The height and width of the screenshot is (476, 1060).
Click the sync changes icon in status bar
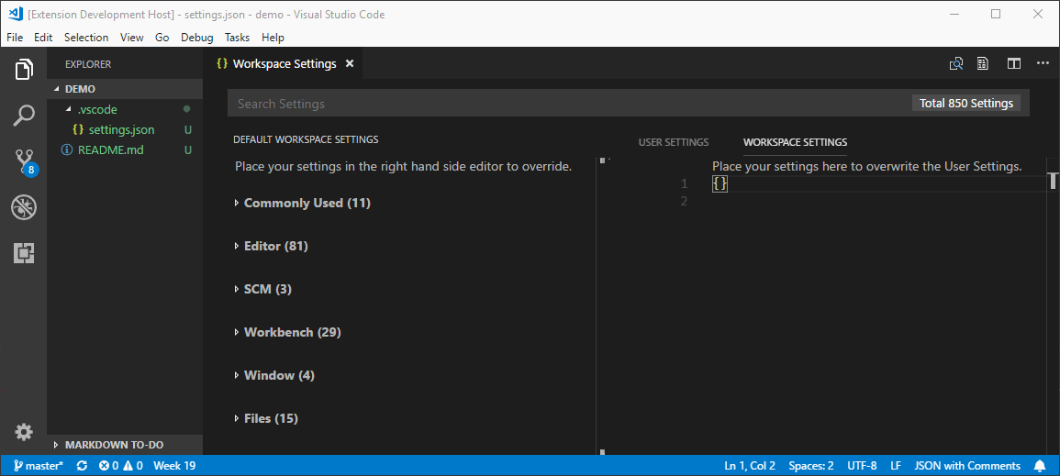82,465
